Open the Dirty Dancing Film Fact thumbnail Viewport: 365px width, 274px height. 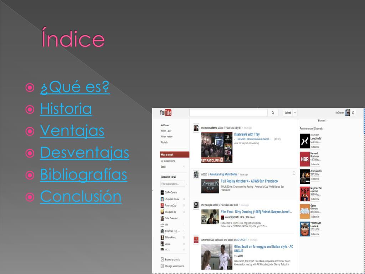[210, 217]
